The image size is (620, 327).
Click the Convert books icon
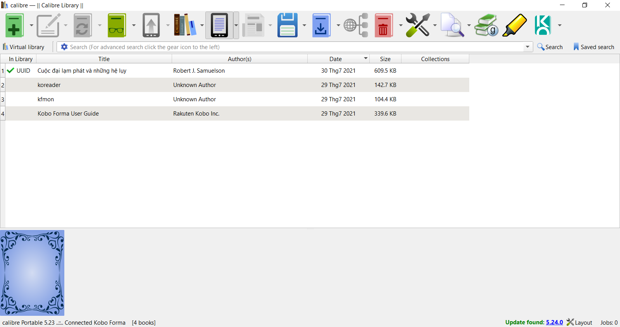tap(83, 26)
